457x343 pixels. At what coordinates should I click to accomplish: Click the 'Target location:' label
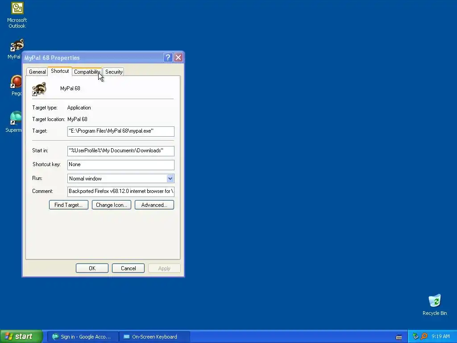coord(48,119)
